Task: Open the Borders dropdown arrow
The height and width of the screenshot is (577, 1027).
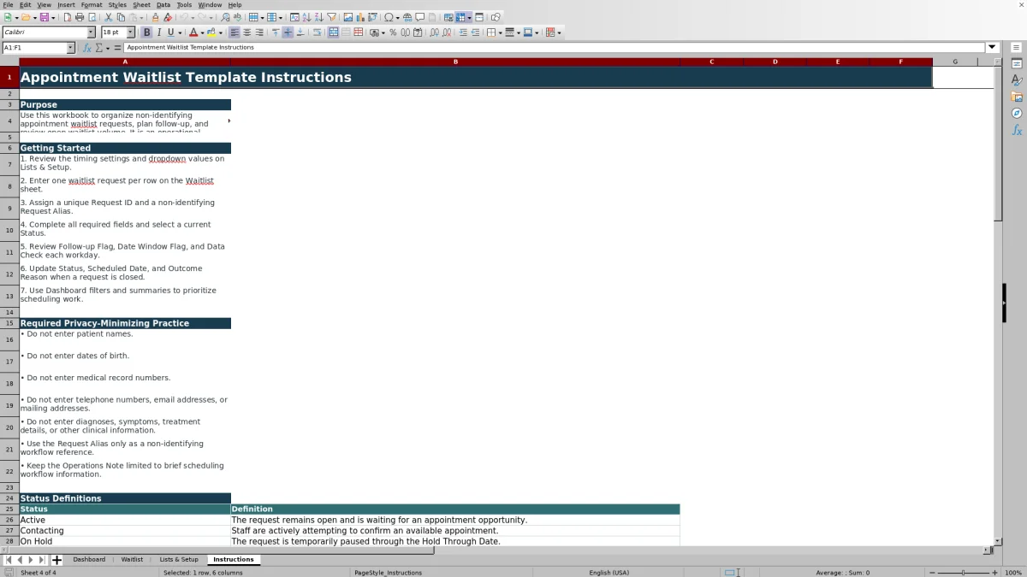Action: click(x=500, y=33)
